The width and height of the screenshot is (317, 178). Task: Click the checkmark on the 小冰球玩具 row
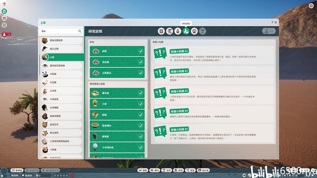pos(141,147)
